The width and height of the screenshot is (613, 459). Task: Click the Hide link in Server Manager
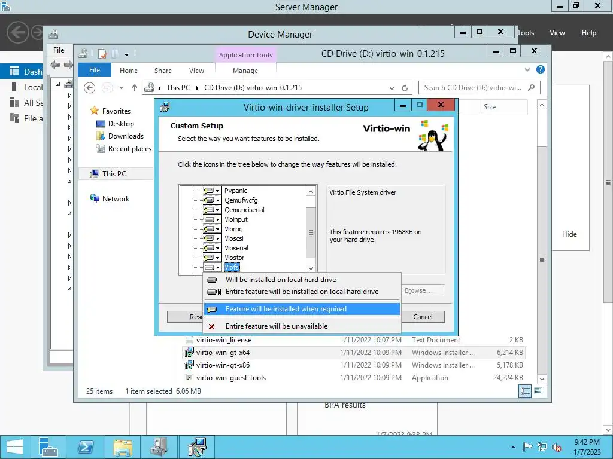pos(569,234)
